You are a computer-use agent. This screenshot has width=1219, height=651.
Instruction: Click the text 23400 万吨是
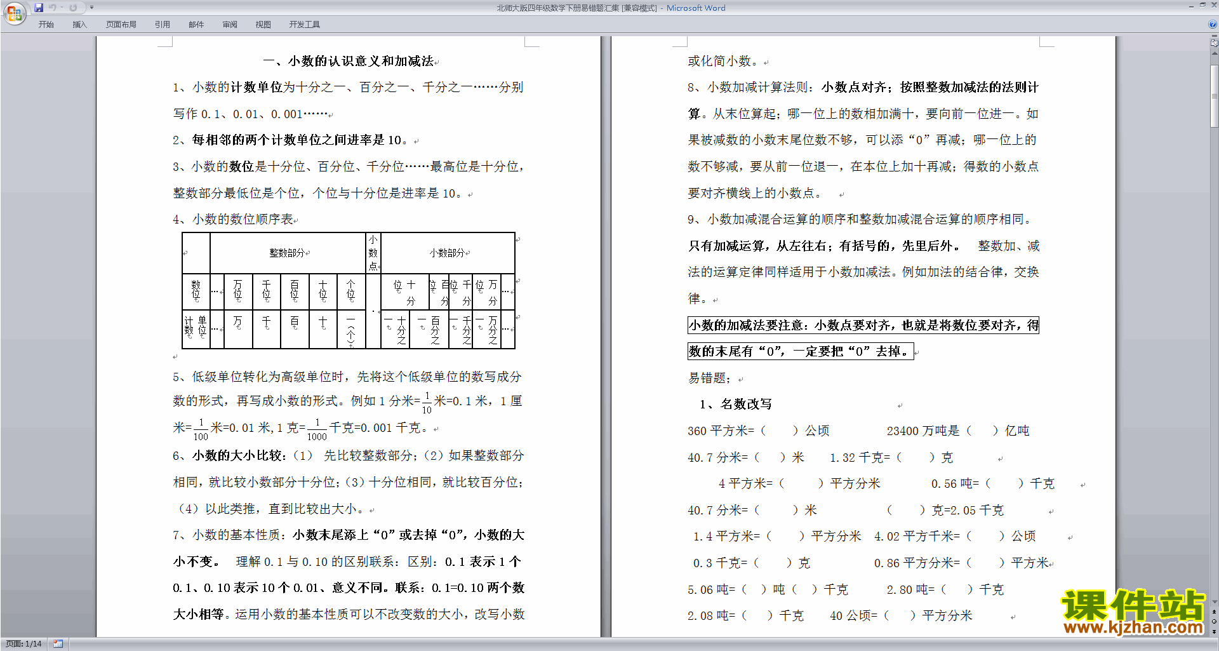[923, 431]
